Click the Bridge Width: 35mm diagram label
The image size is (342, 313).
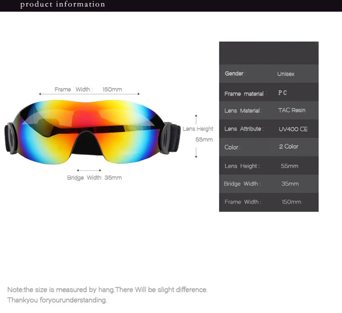[94, 178]
